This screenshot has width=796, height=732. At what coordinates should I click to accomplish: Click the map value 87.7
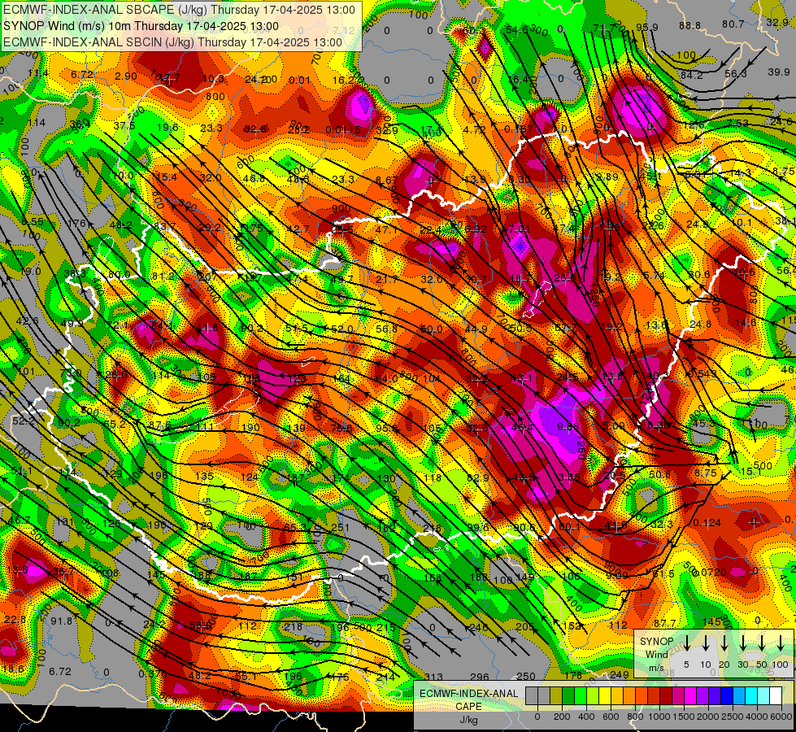665,623
